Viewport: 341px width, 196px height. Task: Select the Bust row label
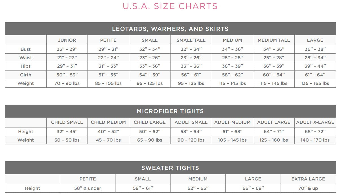tap(26, 49)
